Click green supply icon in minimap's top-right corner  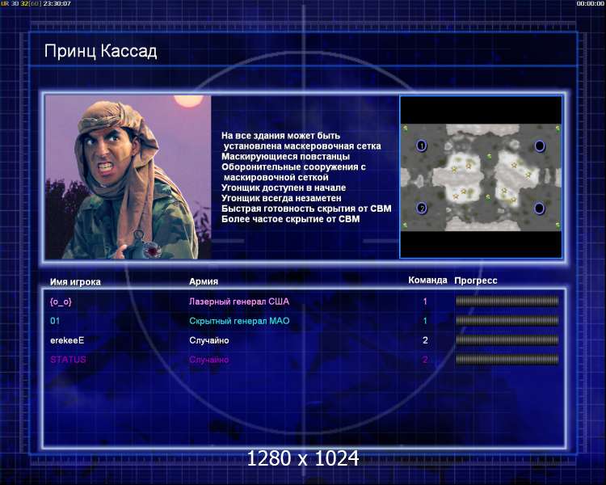point(558,129)
